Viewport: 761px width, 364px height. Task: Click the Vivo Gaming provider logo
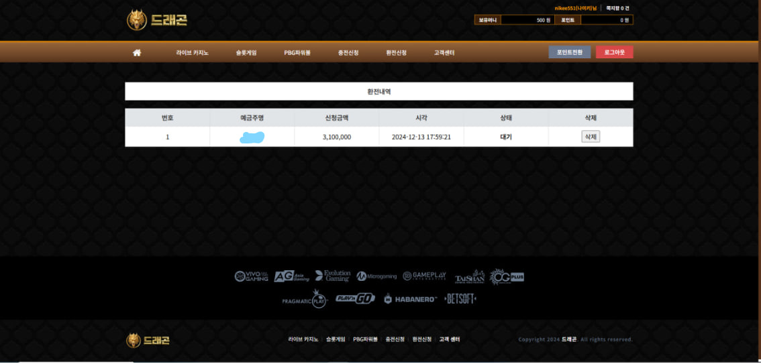pyautogui.click(x=252, y=276)
